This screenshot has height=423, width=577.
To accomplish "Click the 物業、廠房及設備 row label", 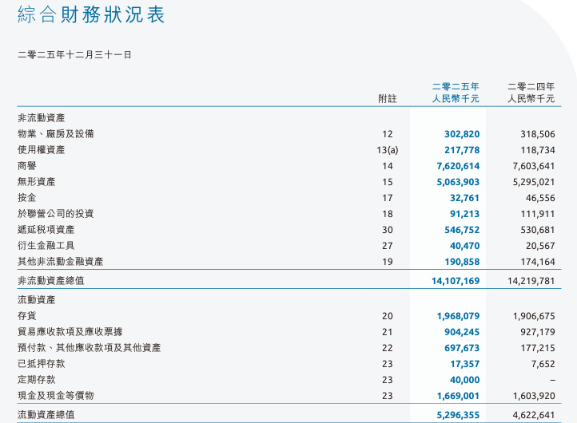I will [56, 134].
